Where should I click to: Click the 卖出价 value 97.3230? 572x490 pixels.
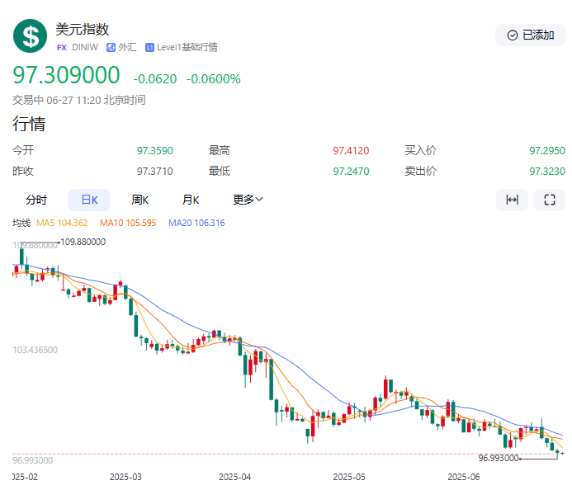(547, 172)
